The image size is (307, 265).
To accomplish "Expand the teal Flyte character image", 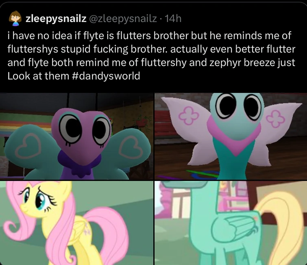I will pyautogui.click(x=231, y=136).
